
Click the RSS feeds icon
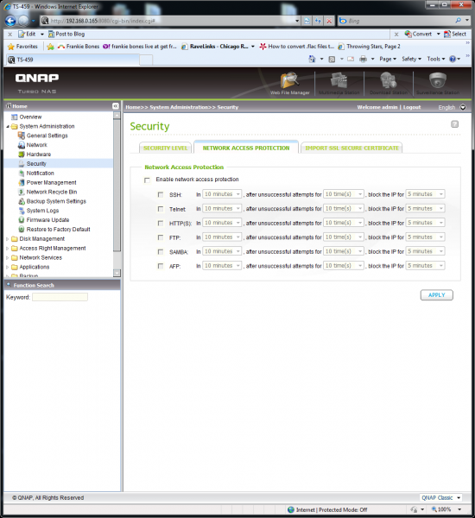[332, 59]
